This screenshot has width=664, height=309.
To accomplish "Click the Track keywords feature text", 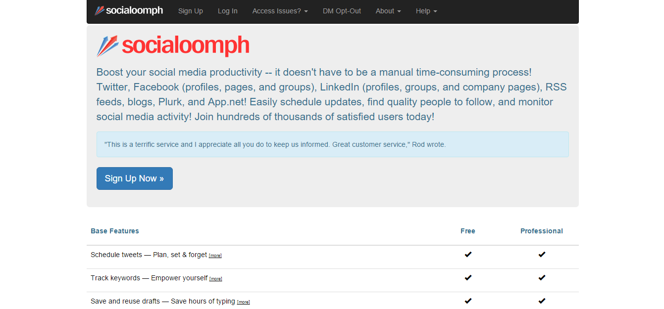I will click(x=150, y=278).
